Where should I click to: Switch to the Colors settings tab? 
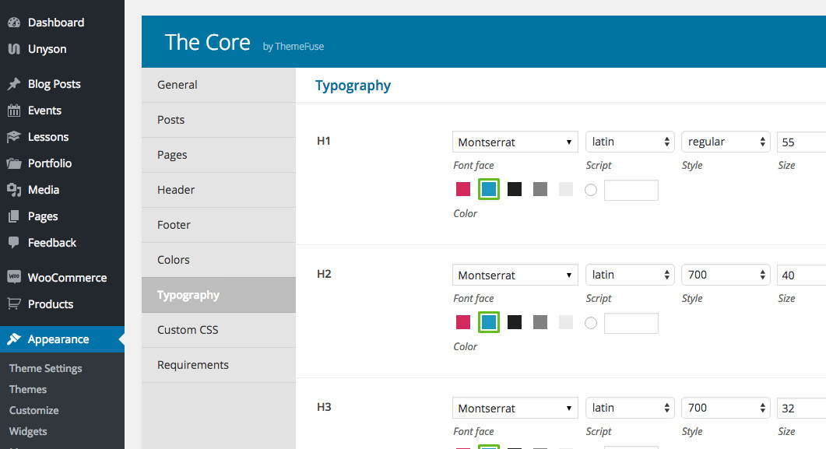(x=219, y=260)
